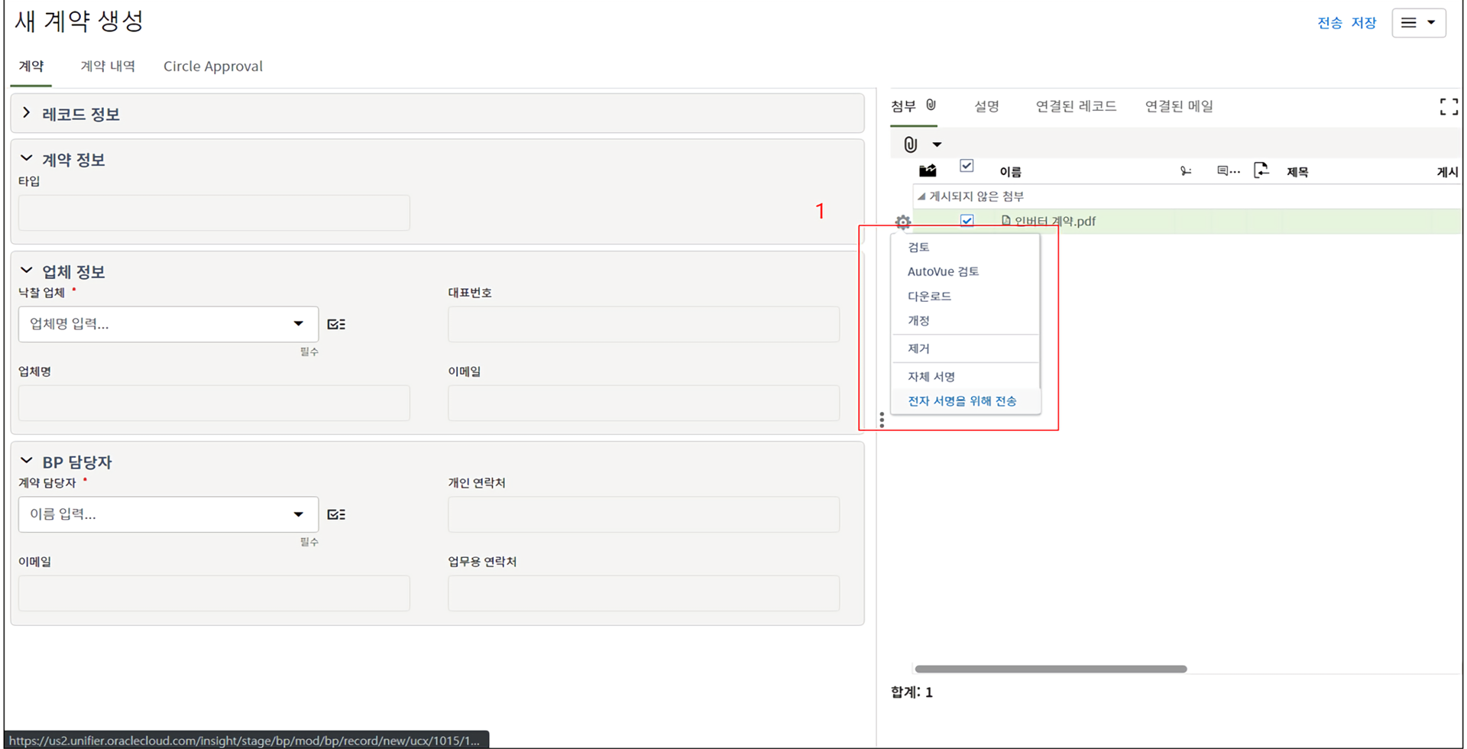The image size is (1467, 749).
Task: Switch to the Circle Approval tab
Action: 212,66
